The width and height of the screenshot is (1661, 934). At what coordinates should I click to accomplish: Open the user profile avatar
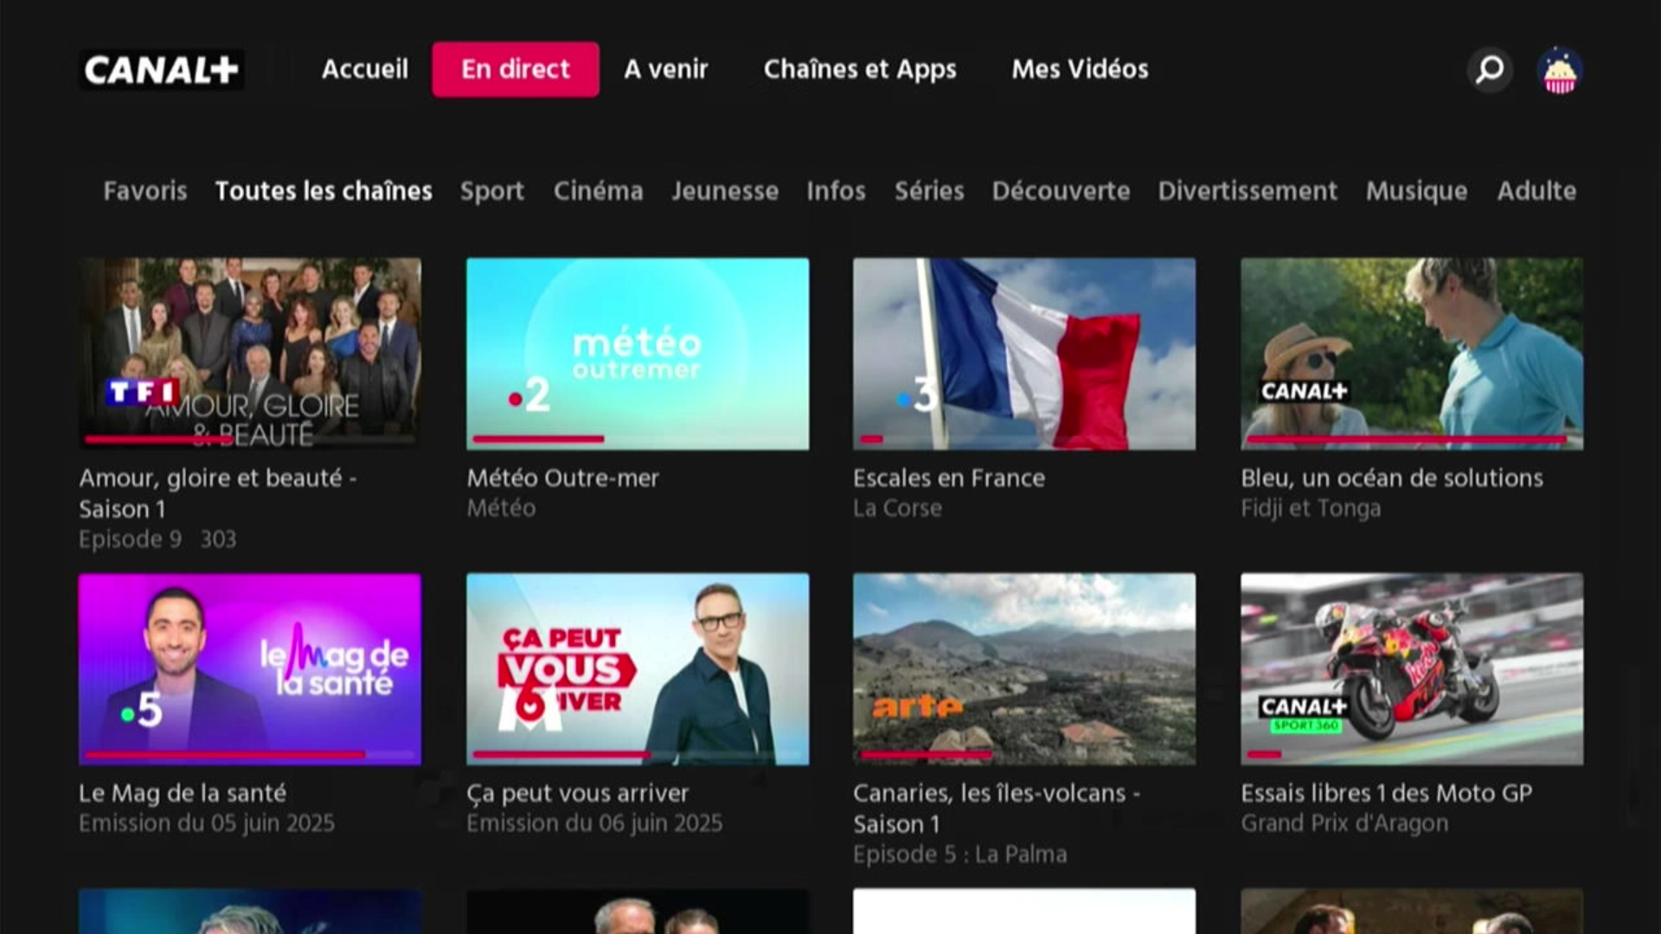(x=1560, y=69)
